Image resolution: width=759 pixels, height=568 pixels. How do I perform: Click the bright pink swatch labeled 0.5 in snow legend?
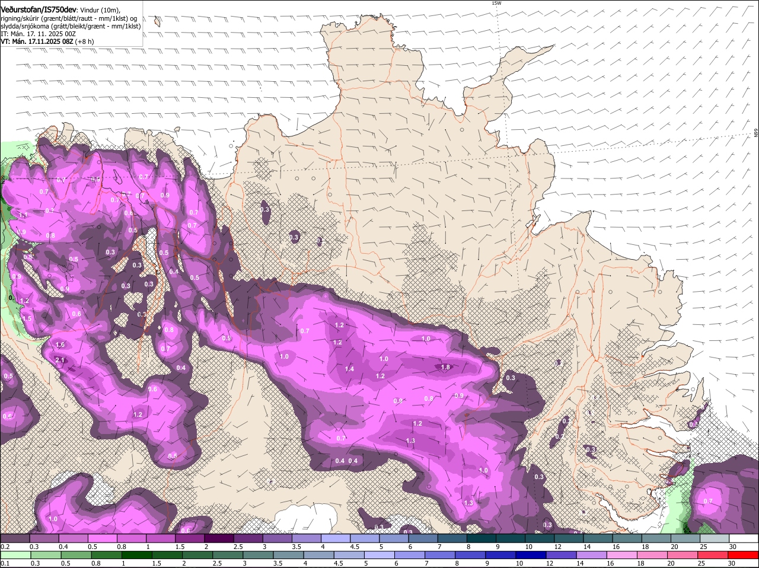pyautogui.click(x=102, y=538)
